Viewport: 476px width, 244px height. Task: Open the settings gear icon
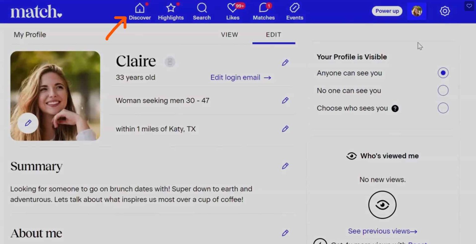445,11
